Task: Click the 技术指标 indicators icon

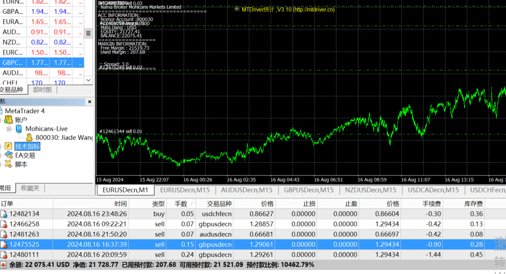Action: click(x=9, y=146)
